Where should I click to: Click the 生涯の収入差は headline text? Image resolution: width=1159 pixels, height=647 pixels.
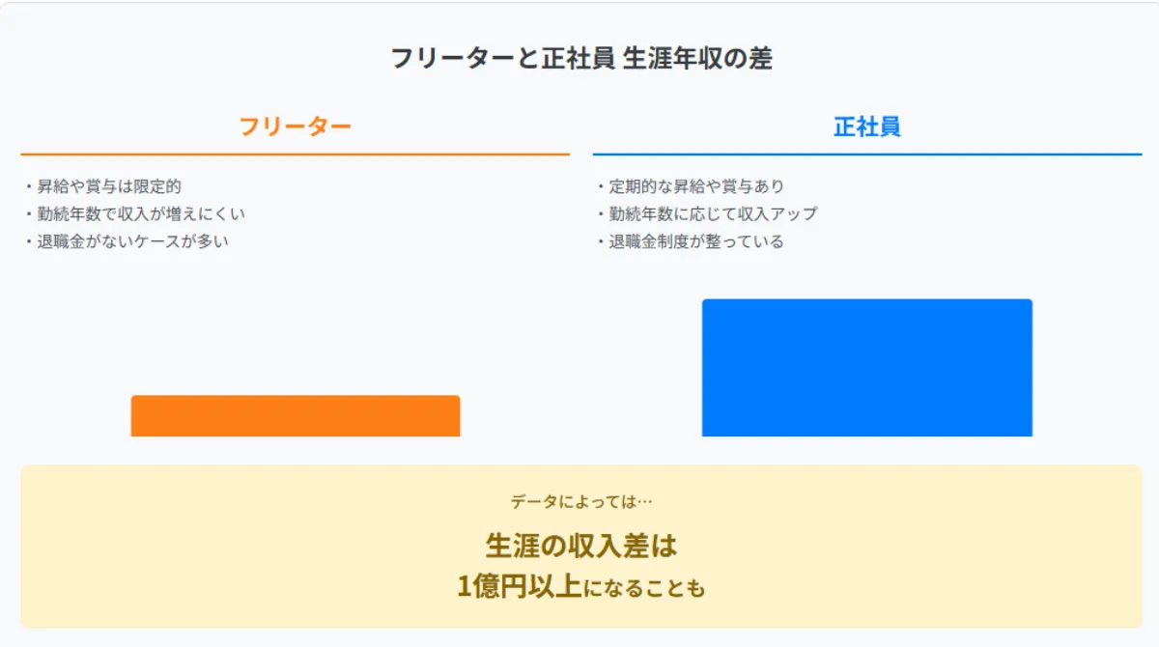click(x=580, y=546)
